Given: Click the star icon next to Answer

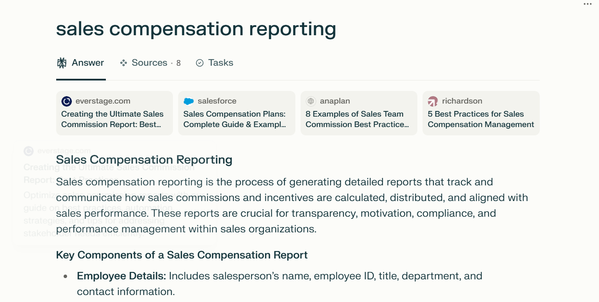Looking at the screenshot, I should (x=61, y=63).
